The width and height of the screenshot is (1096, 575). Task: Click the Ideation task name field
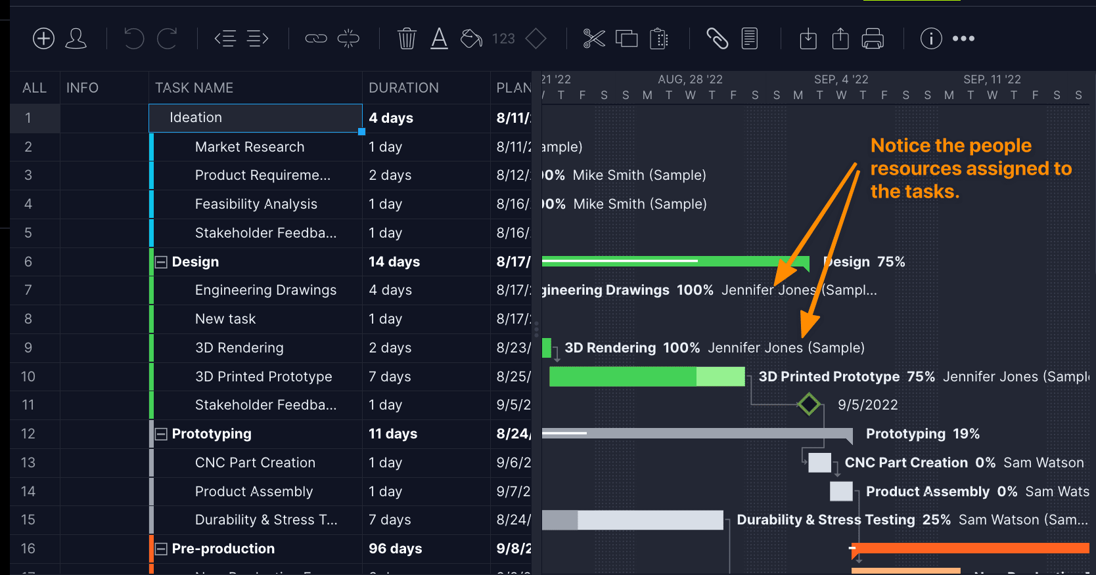[x=256, y=117]
